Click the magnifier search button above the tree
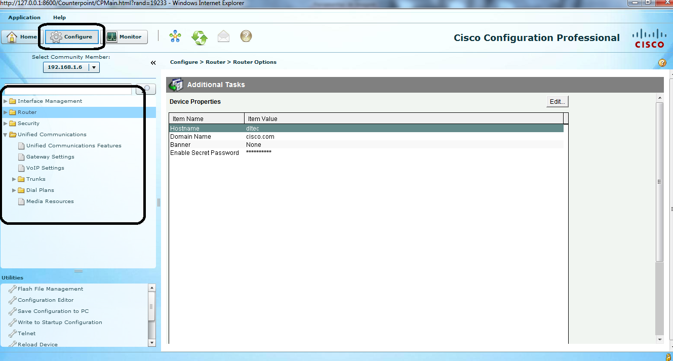The width and height of the screenshot is (673, 361). [x=146, y=89]
